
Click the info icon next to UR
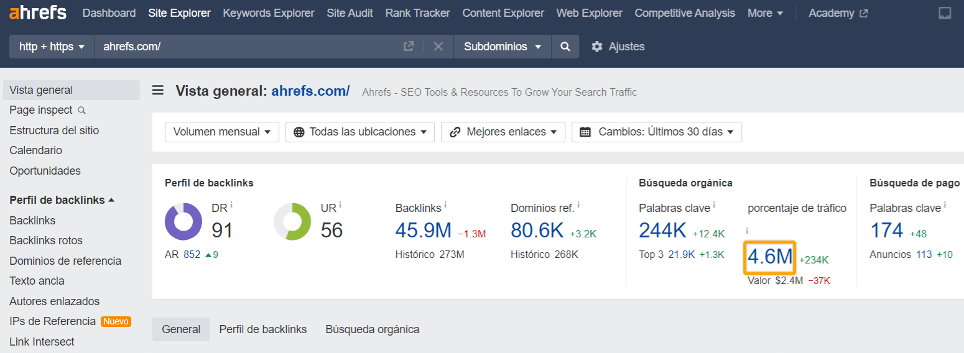[340, 204]
